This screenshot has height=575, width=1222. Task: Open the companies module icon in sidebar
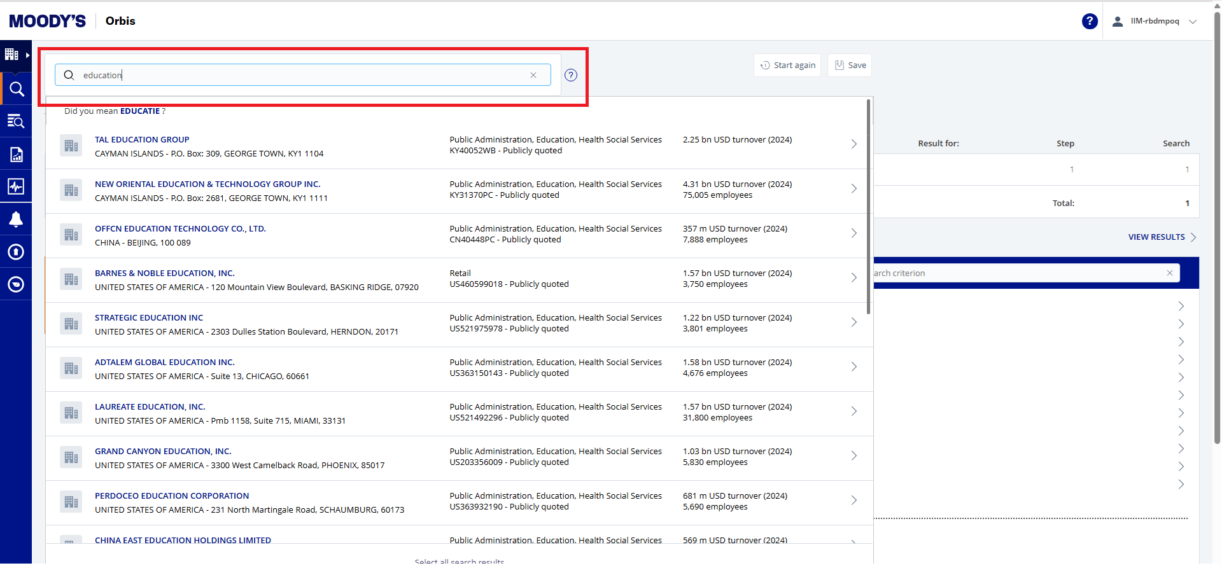click(x=12, y=55)
